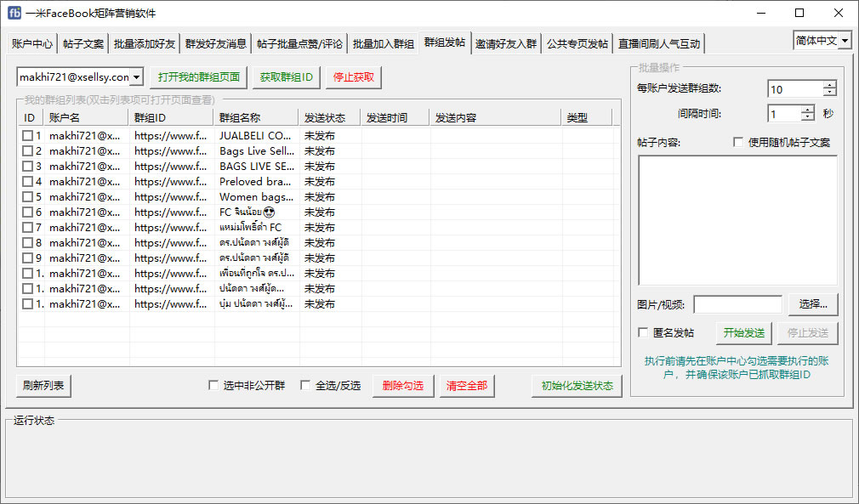Check the BAGS LIVE SE row checkbox
Viewport: 859px width, 504px height.
(27, 167)
